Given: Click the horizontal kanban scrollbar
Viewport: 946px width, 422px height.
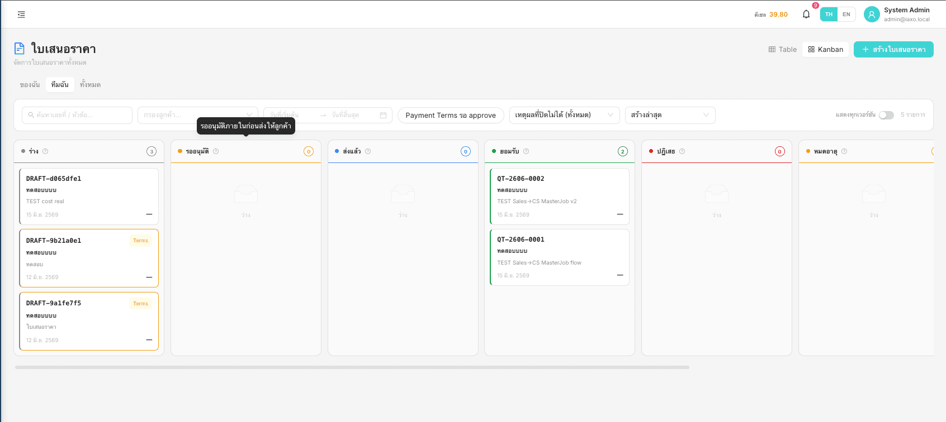Looking at the screenshot, I should tap(352, 367).
